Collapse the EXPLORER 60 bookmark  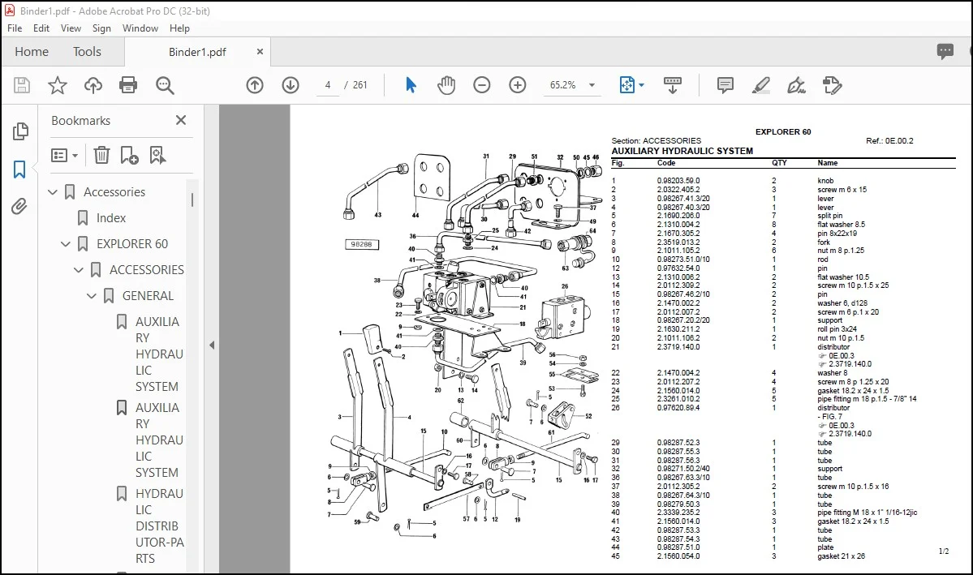(65, 244)
